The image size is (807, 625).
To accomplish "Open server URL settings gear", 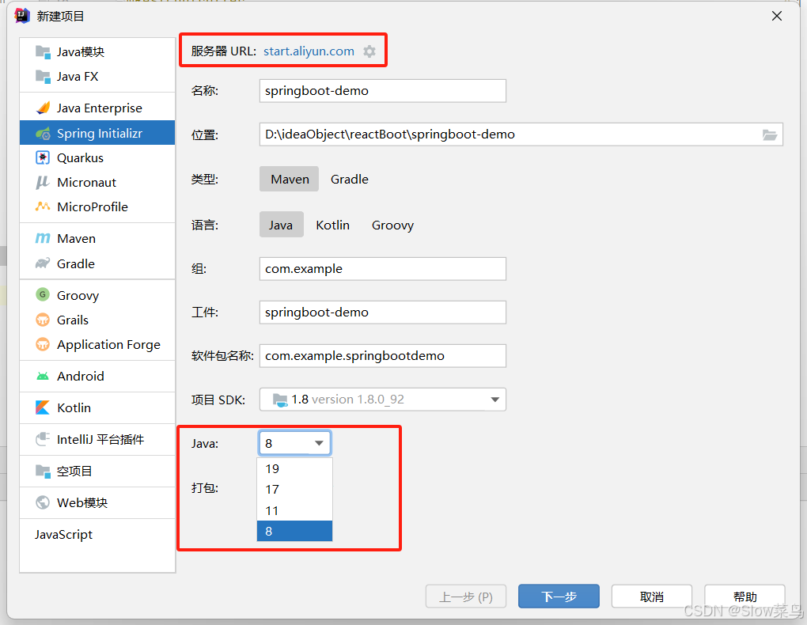I will [369, 51].
